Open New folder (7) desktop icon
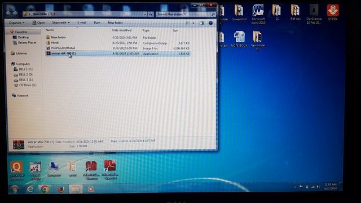Viewport: 361px width, 203px height. [258, 41]
